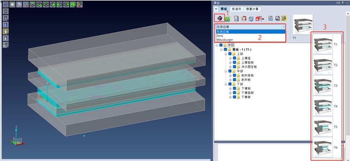Image resolution: width=350 pixels, height=161 pixels.
Task: Click the tree icon with red arrows
Action: pos(244,19)
